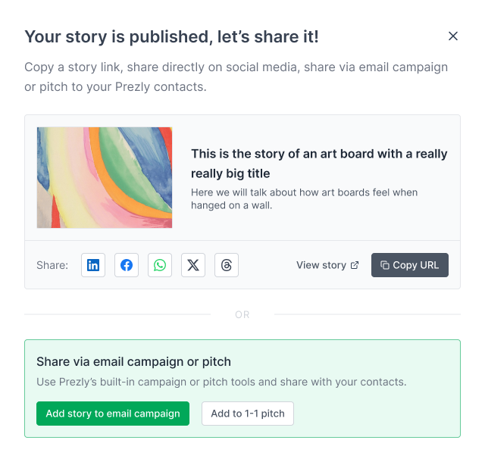Click the story description about art boards
The image size is (485, 462).
[x=304, y=198]
